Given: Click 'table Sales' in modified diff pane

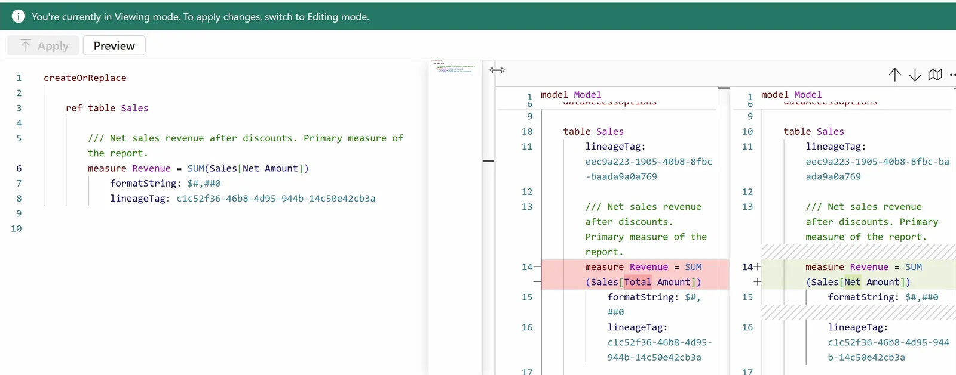Looking at the screenshot, I should pos(814,132).
